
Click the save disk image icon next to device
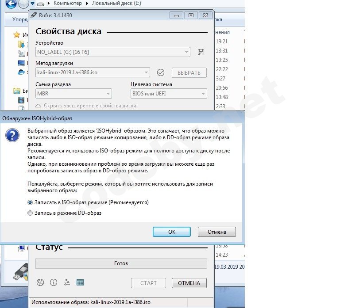(201, 52)
